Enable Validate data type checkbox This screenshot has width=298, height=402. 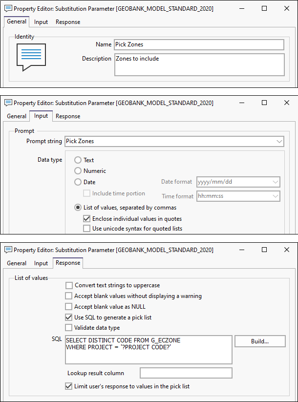(68, 328)
